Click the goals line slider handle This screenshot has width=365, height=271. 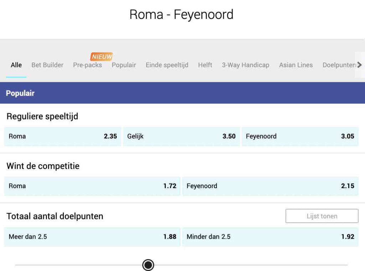tap(148, 265)
